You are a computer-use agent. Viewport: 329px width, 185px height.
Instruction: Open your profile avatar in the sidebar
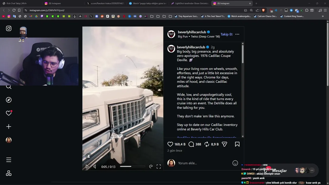9,140
